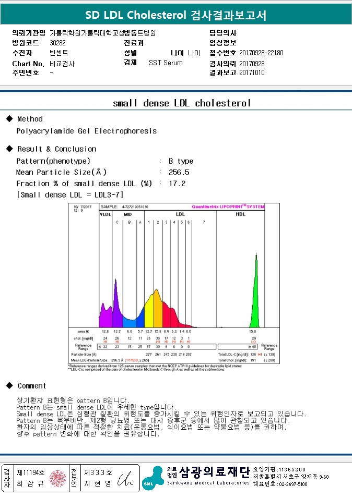Click the Polyacrylamide Gel Electrophoresis text
Screen dimensions: 352x498
pos(86,131)
